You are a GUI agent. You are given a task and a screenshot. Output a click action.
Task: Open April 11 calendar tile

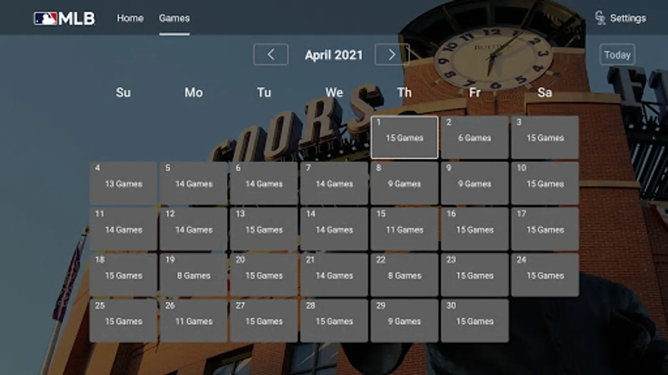124,229
